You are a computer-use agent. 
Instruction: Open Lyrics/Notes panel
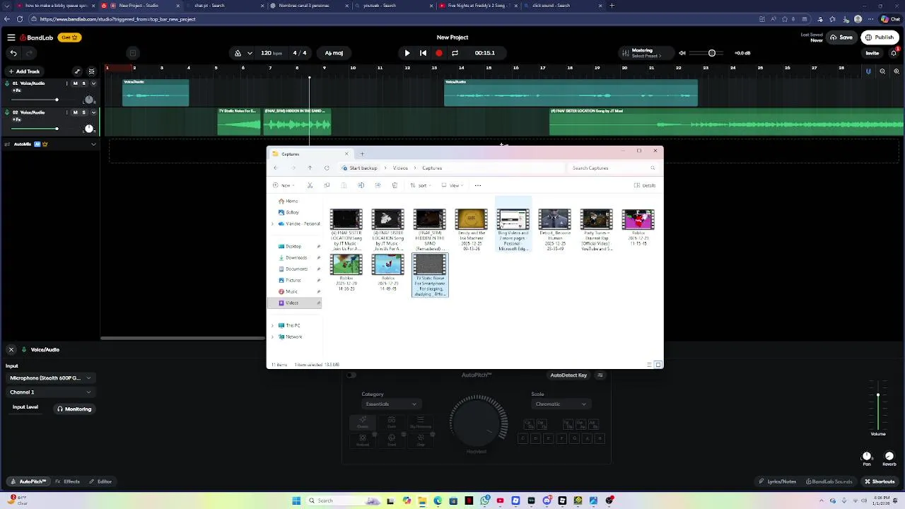(x=777, y=481)
